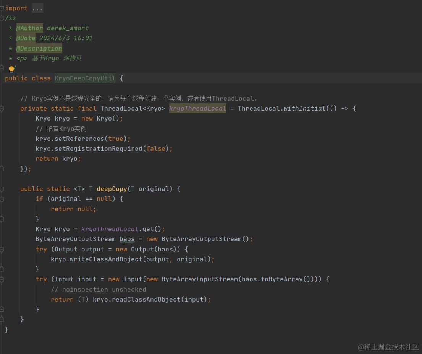Collapse the kryoThreadLocal field declaration fold
This screenshot has width=422, height=354.
pyautogui.click(x=2, y=109)
